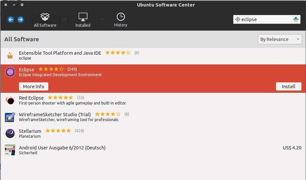Maximize the Software Center window
The width and height of the screenshot is (306, 180).
tap(22, 5)
